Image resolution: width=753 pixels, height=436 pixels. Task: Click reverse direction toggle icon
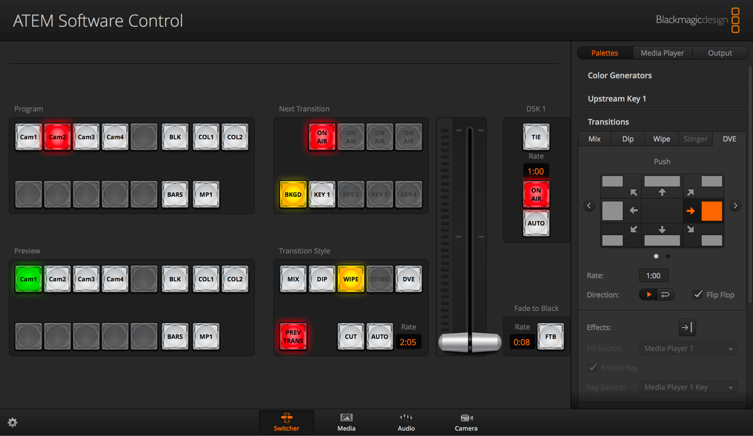coord(665,295)
